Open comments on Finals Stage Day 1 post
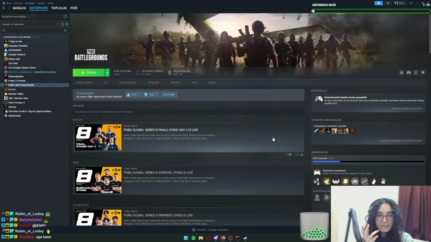The height and width of the screenshot is (242, 431). [x=290, y=155]
